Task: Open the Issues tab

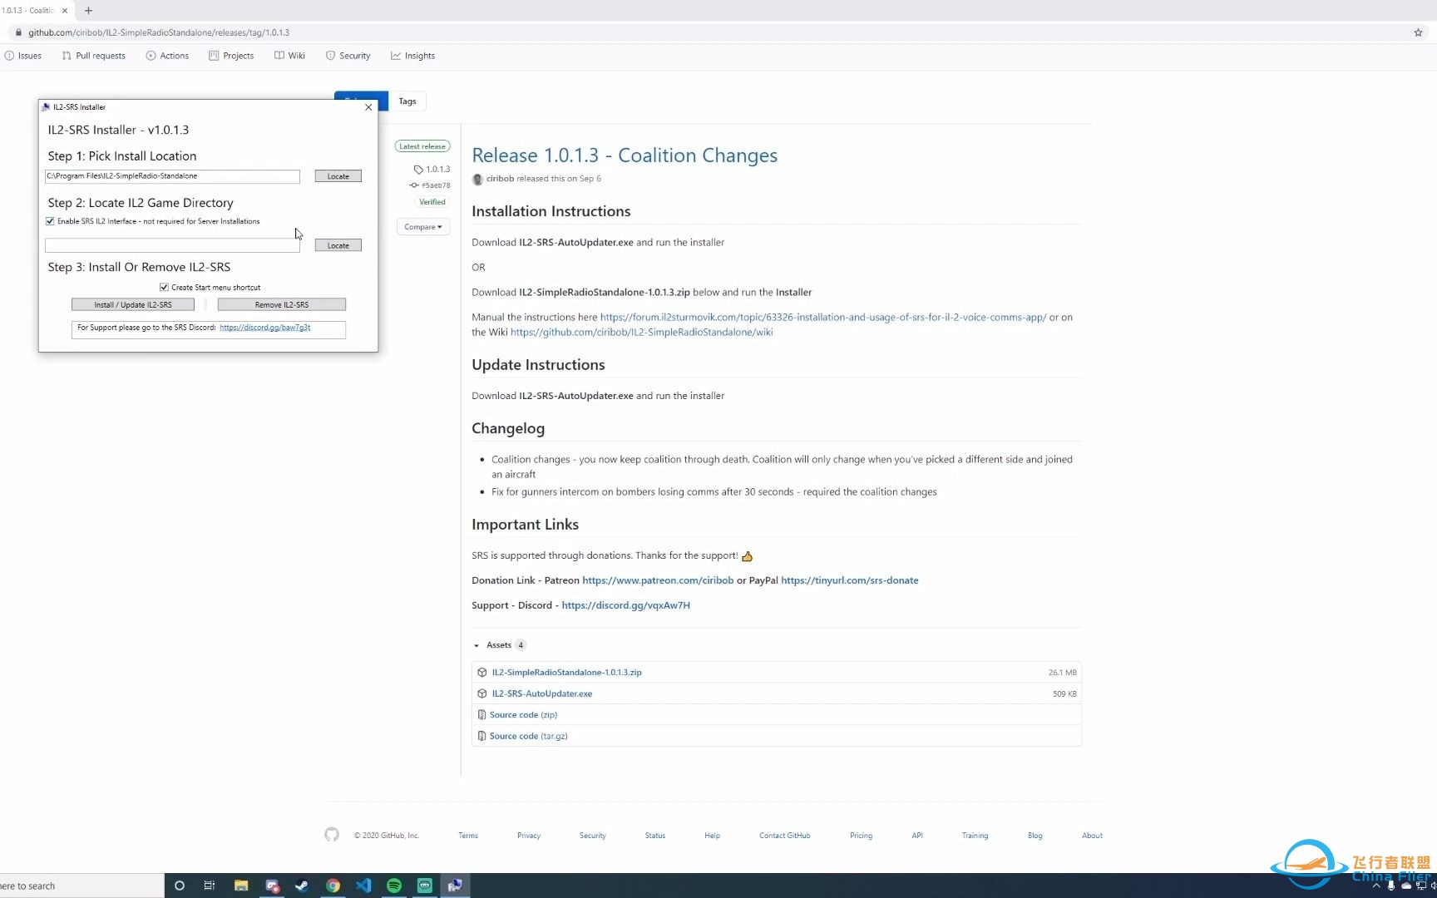Action: click(23, 56)
